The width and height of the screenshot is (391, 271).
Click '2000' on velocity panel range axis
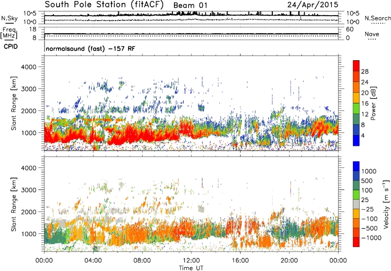(28, 212)
